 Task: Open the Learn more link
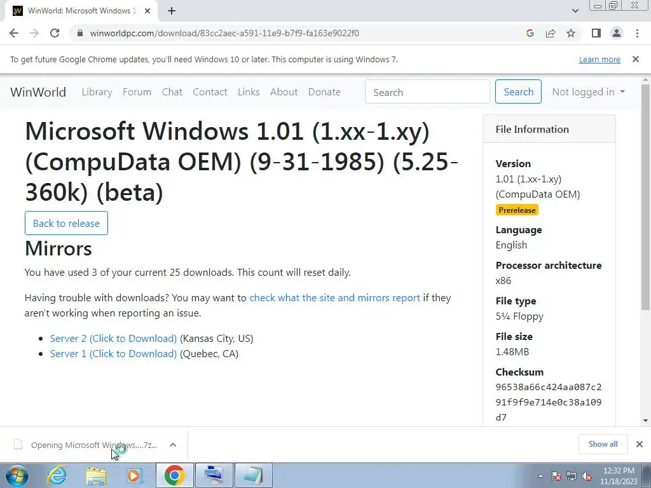pos(600,60)
